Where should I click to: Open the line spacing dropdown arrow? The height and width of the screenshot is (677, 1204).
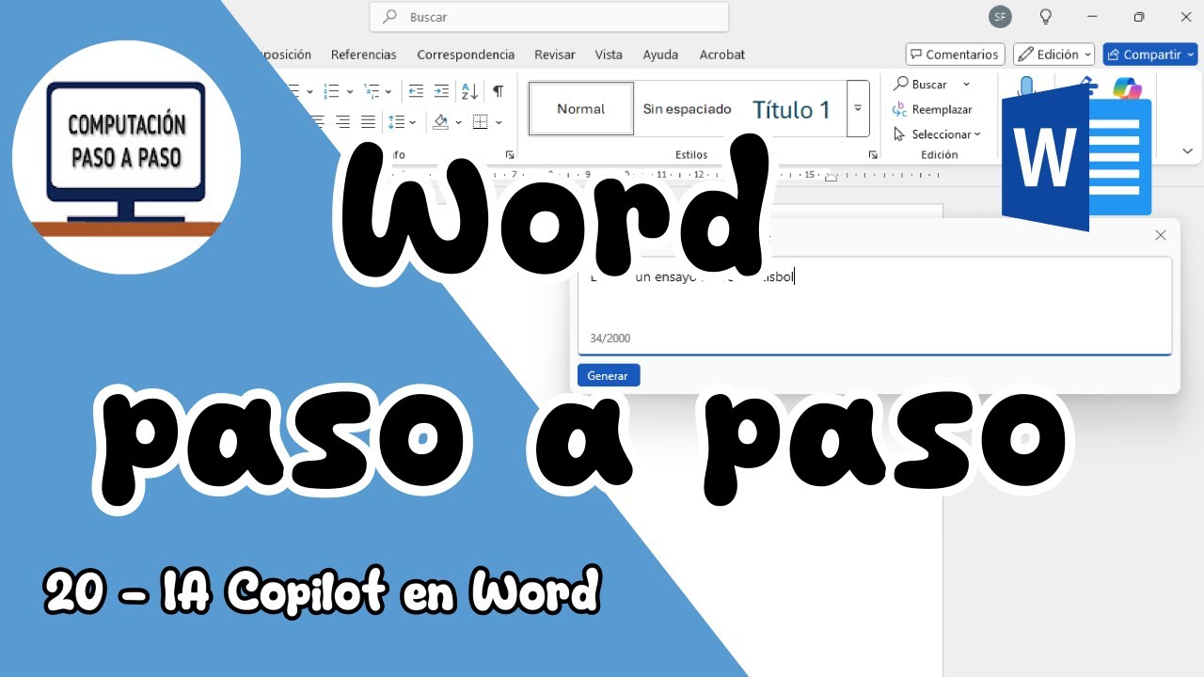(x=413, y=122)
